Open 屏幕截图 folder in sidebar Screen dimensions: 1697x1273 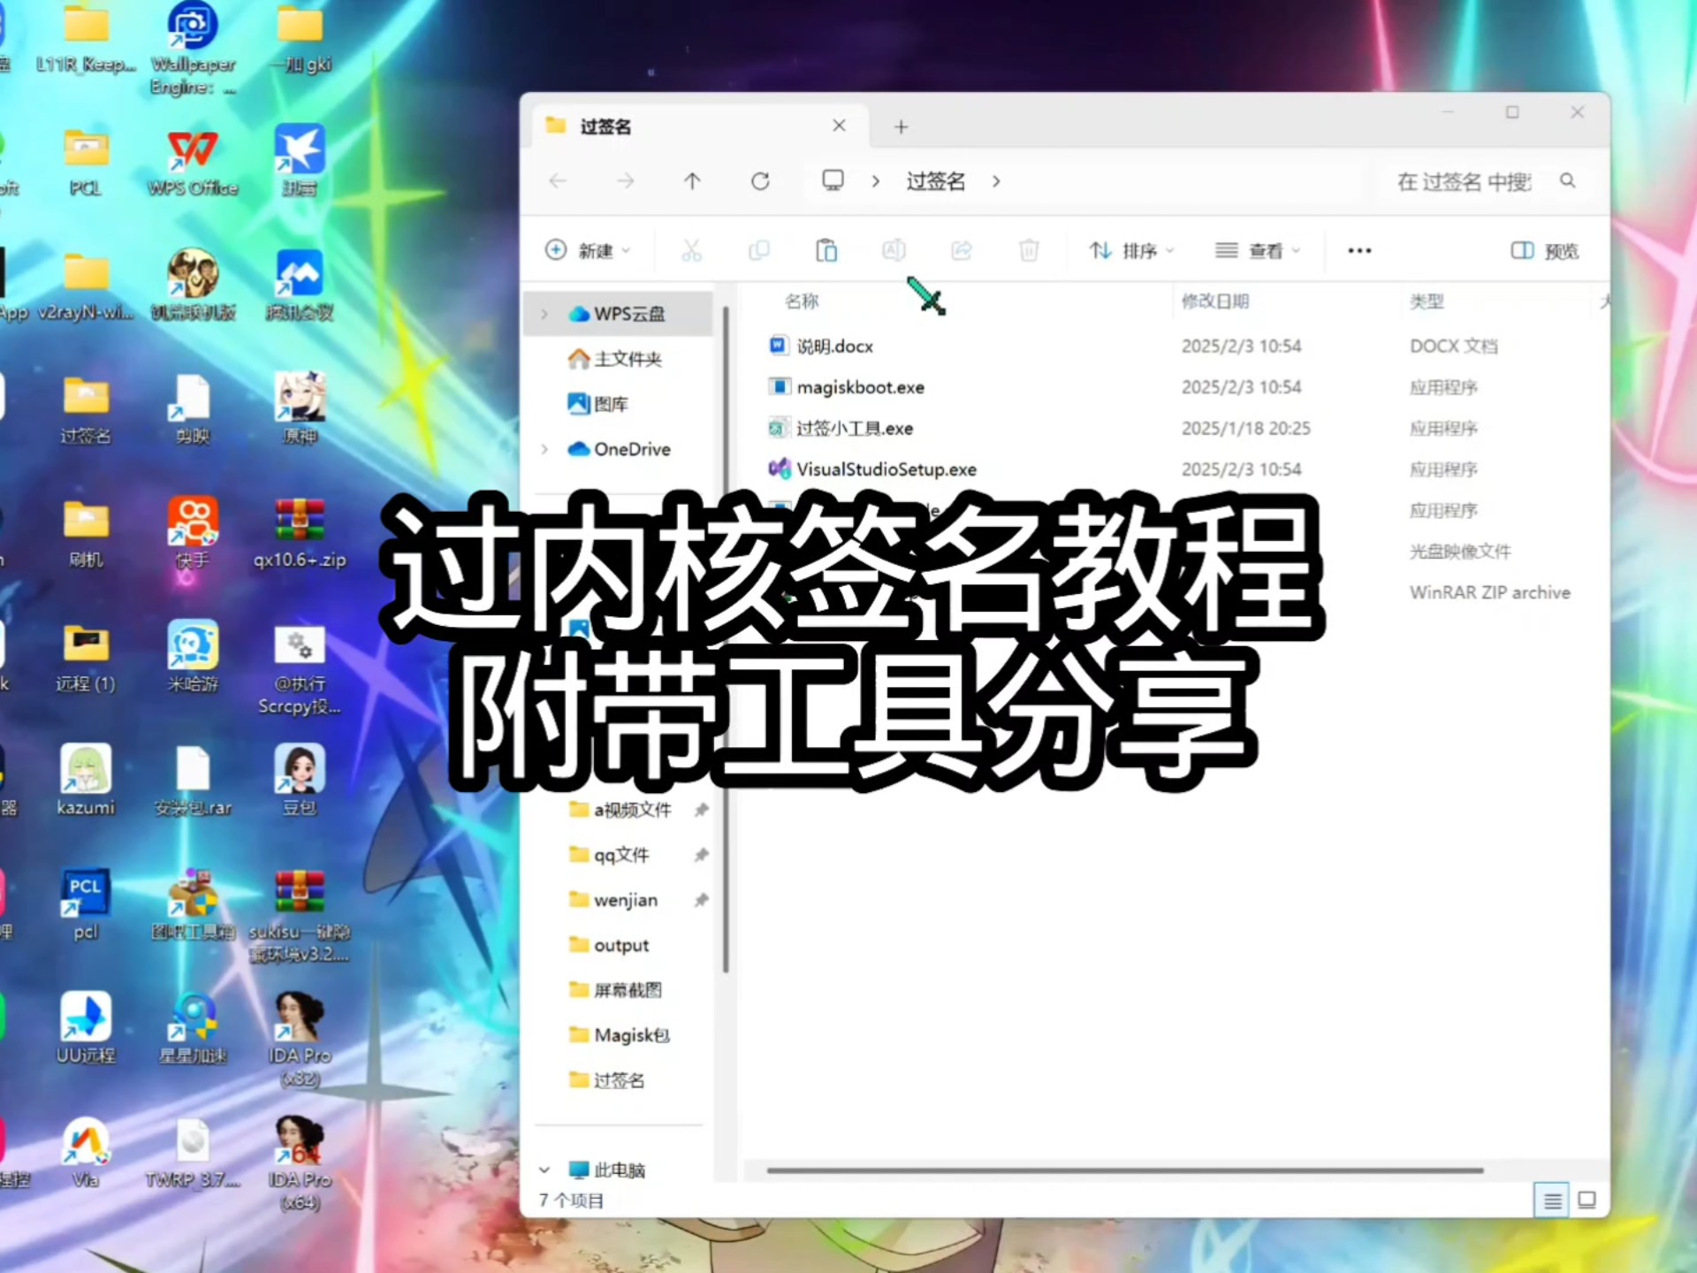click(x=616, y=990)
